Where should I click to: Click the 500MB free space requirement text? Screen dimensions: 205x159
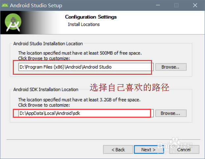pyautogui.click(x=80, y=53)
